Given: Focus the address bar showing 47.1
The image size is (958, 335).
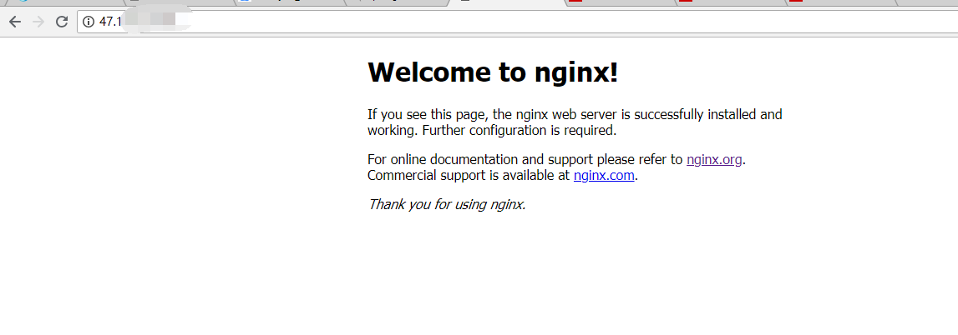Looking at the screenshot, I should point(518,22).
